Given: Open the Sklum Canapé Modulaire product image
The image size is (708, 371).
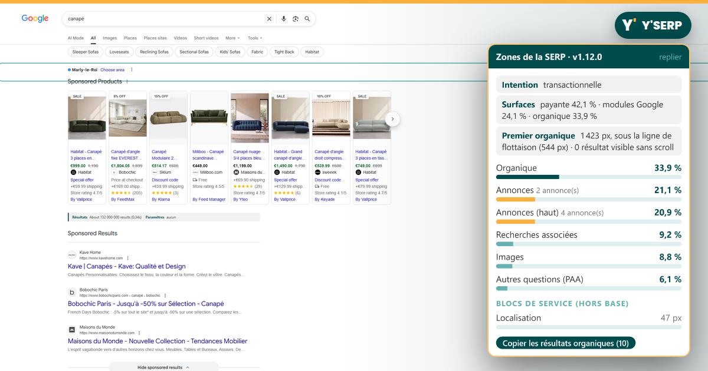Looking at the screenshot, I should [x=169, y=118].
